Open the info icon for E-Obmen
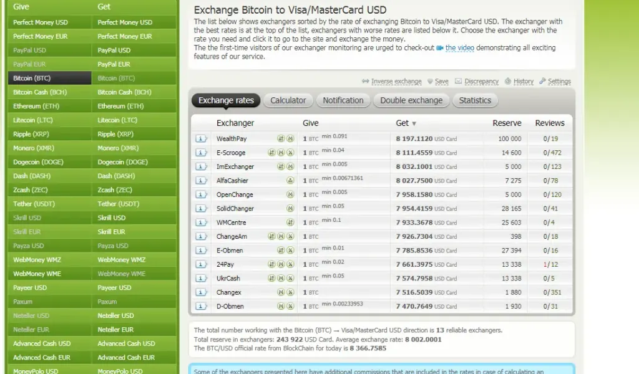 coord(200,251)
